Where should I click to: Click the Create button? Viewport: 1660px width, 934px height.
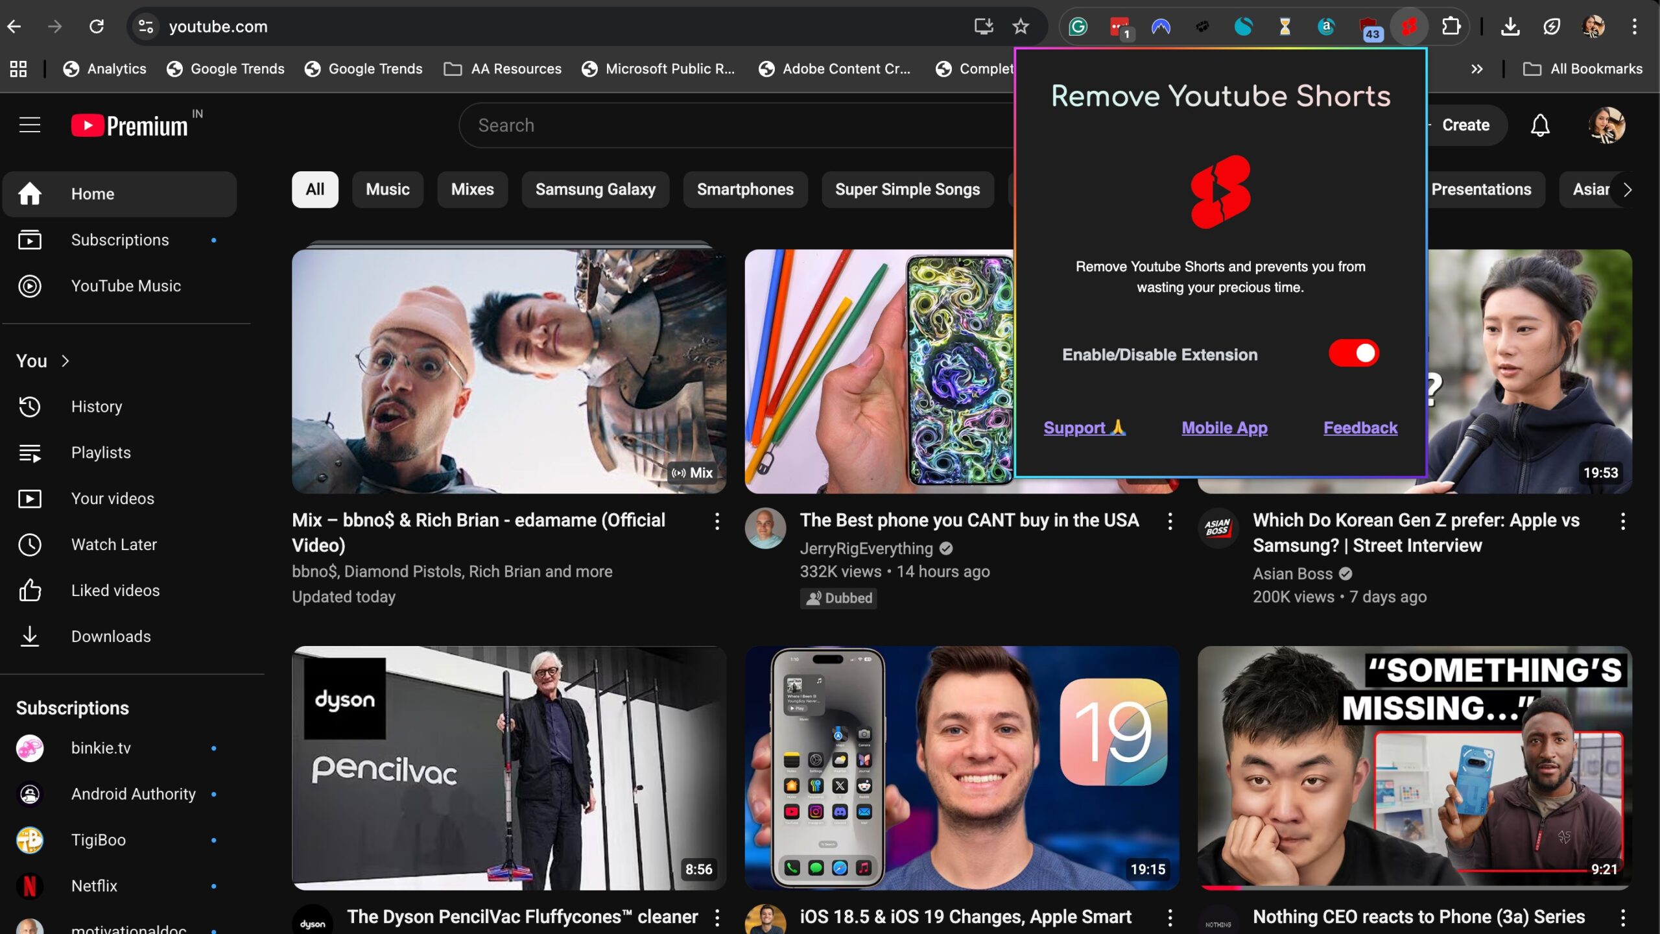pos(1465,125)
